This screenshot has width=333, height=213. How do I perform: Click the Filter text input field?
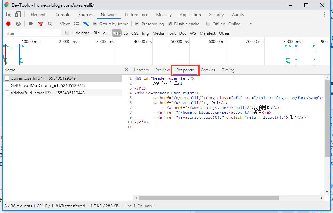click(x=32, y=33)
